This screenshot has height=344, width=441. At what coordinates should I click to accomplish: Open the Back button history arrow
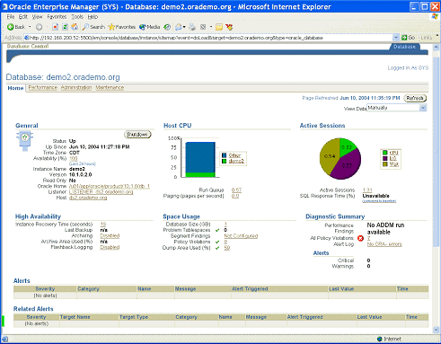tap(30, 27)
